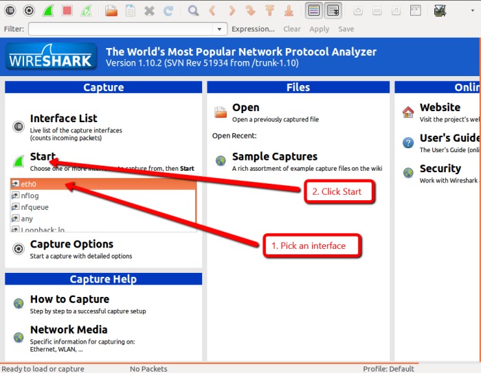Click into the Filter text field
This screenshot has height=373, width=481.
(120, 29)
